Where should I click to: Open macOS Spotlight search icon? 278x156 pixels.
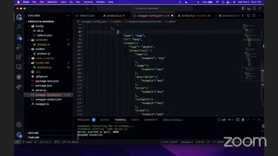click(x=223, y=2)
